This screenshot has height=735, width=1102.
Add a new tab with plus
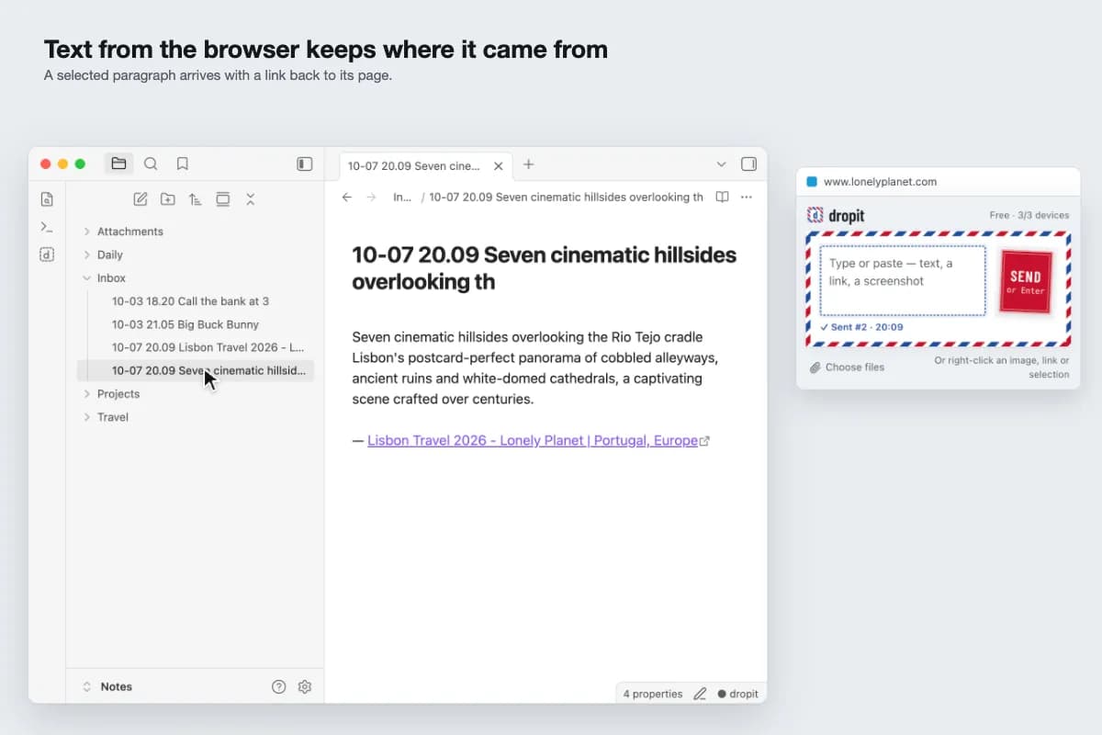click(528, 164)
